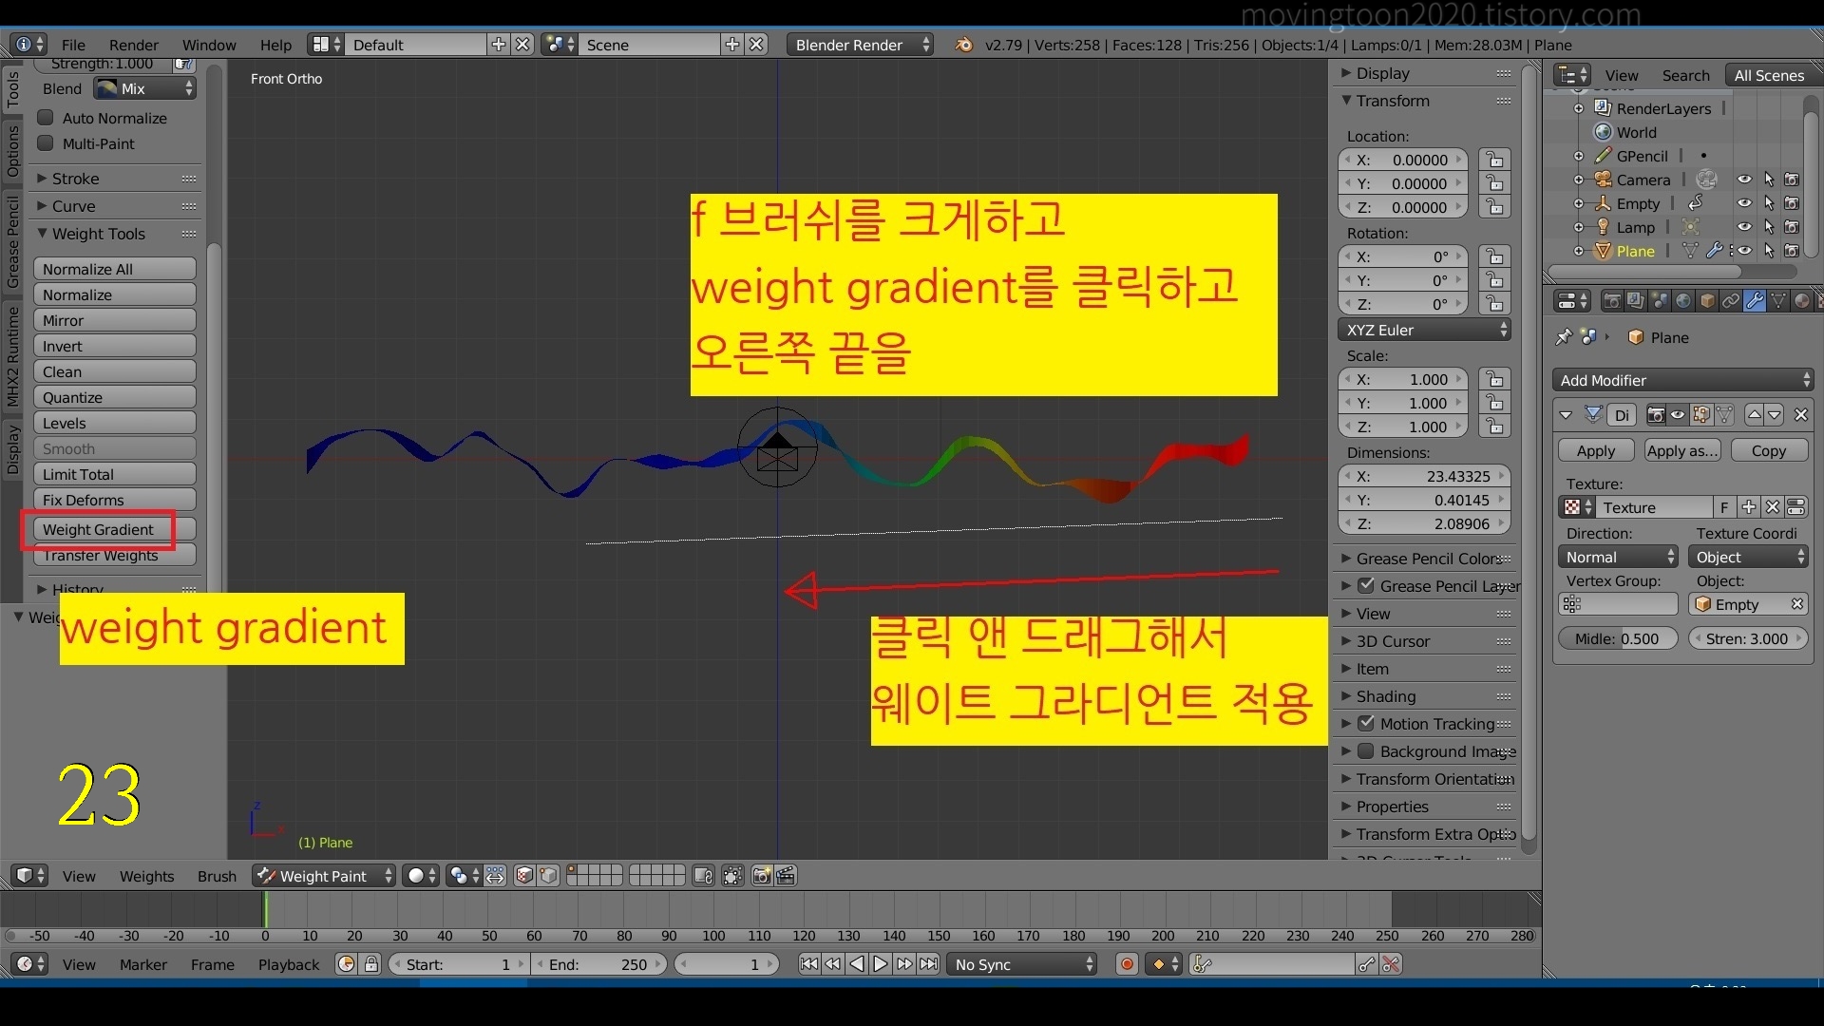Expand the 3D Cursor panel

tap(1345, 641)
